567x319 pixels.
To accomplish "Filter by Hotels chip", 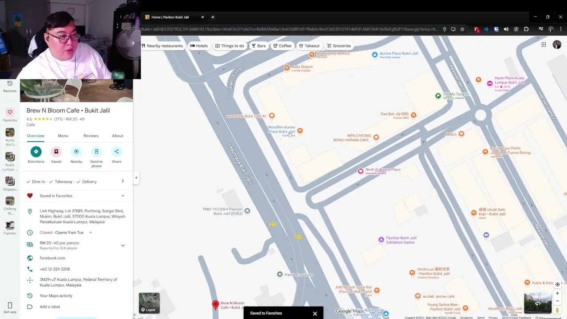I will tap(199, 46).
